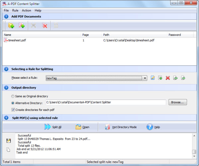Open the Action menu

[27, 10]
